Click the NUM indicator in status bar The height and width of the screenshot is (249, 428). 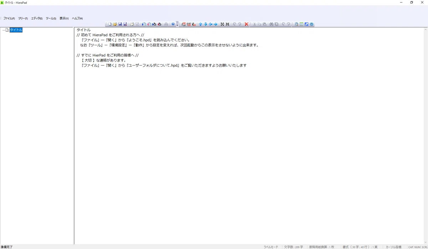click(x=417, y=247)
